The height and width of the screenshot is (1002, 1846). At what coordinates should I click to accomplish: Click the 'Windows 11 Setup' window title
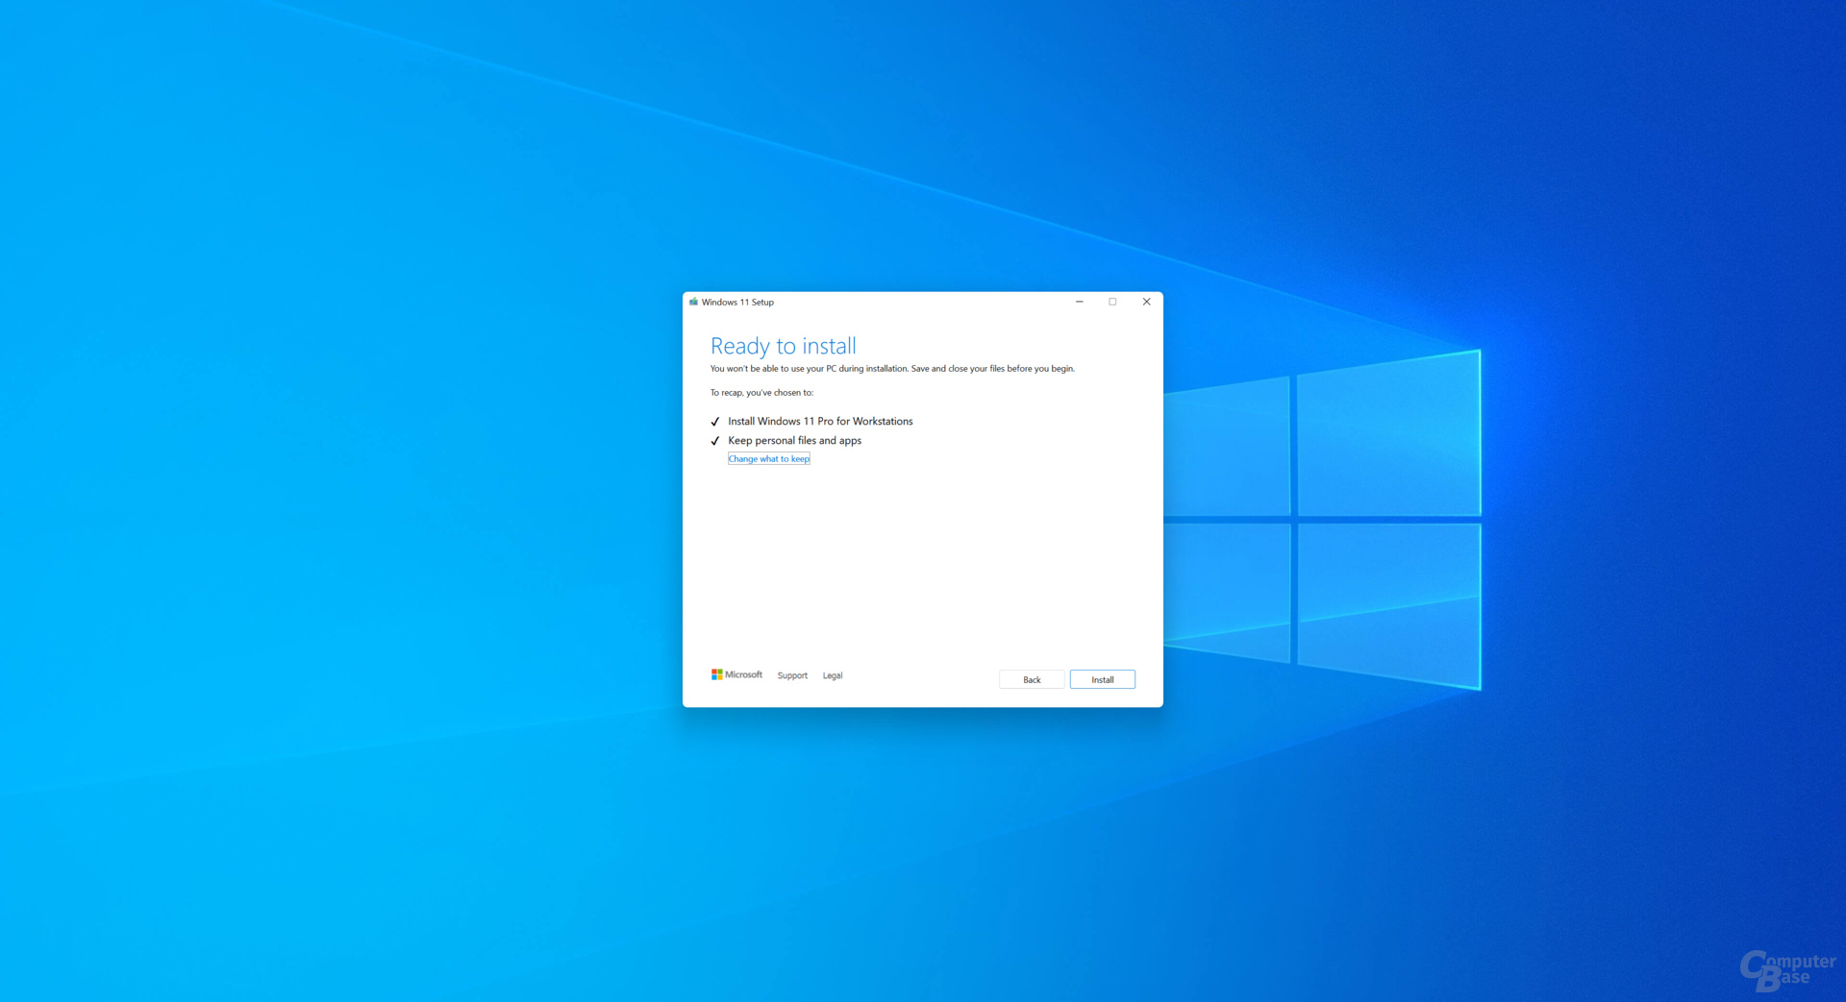pyautogui.click(x=737, y=302)
